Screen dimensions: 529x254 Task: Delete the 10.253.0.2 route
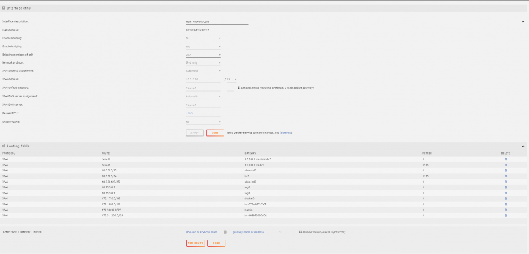click(505, 187)
